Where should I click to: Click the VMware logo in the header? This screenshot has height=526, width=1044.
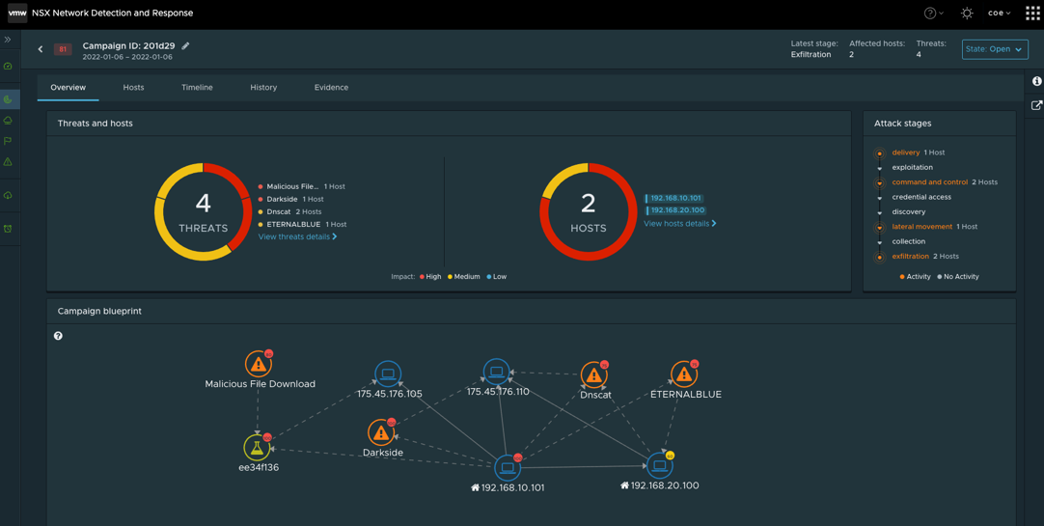(17, 13)
